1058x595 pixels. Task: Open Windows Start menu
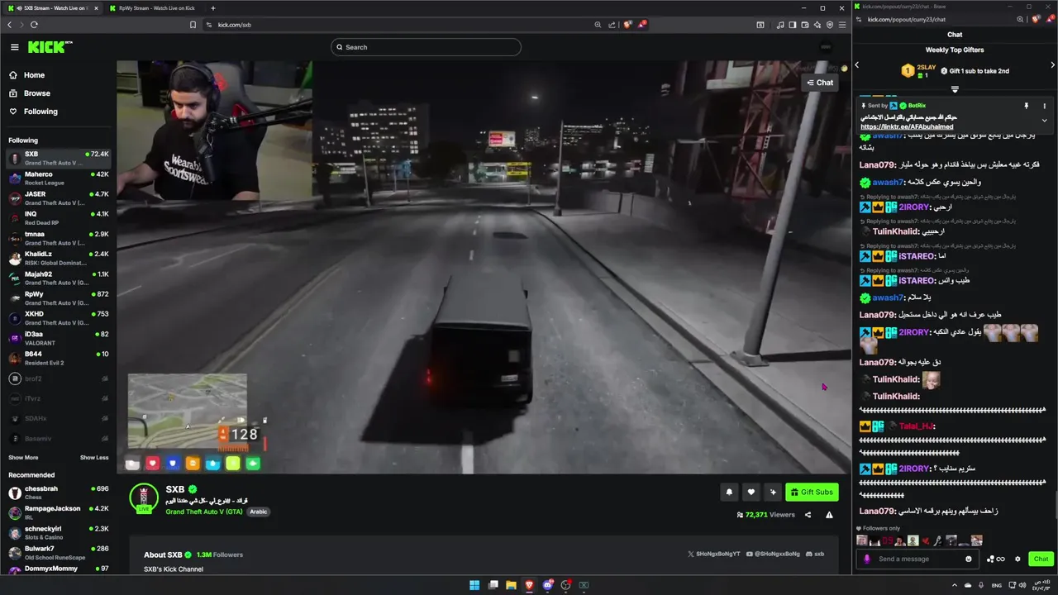[474, 585]
